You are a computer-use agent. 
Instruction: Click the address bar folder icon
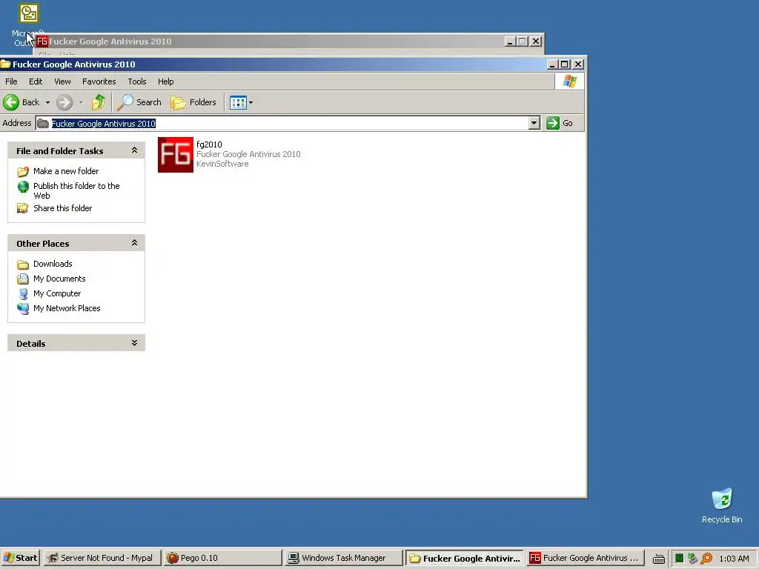(x=43, y=124)
